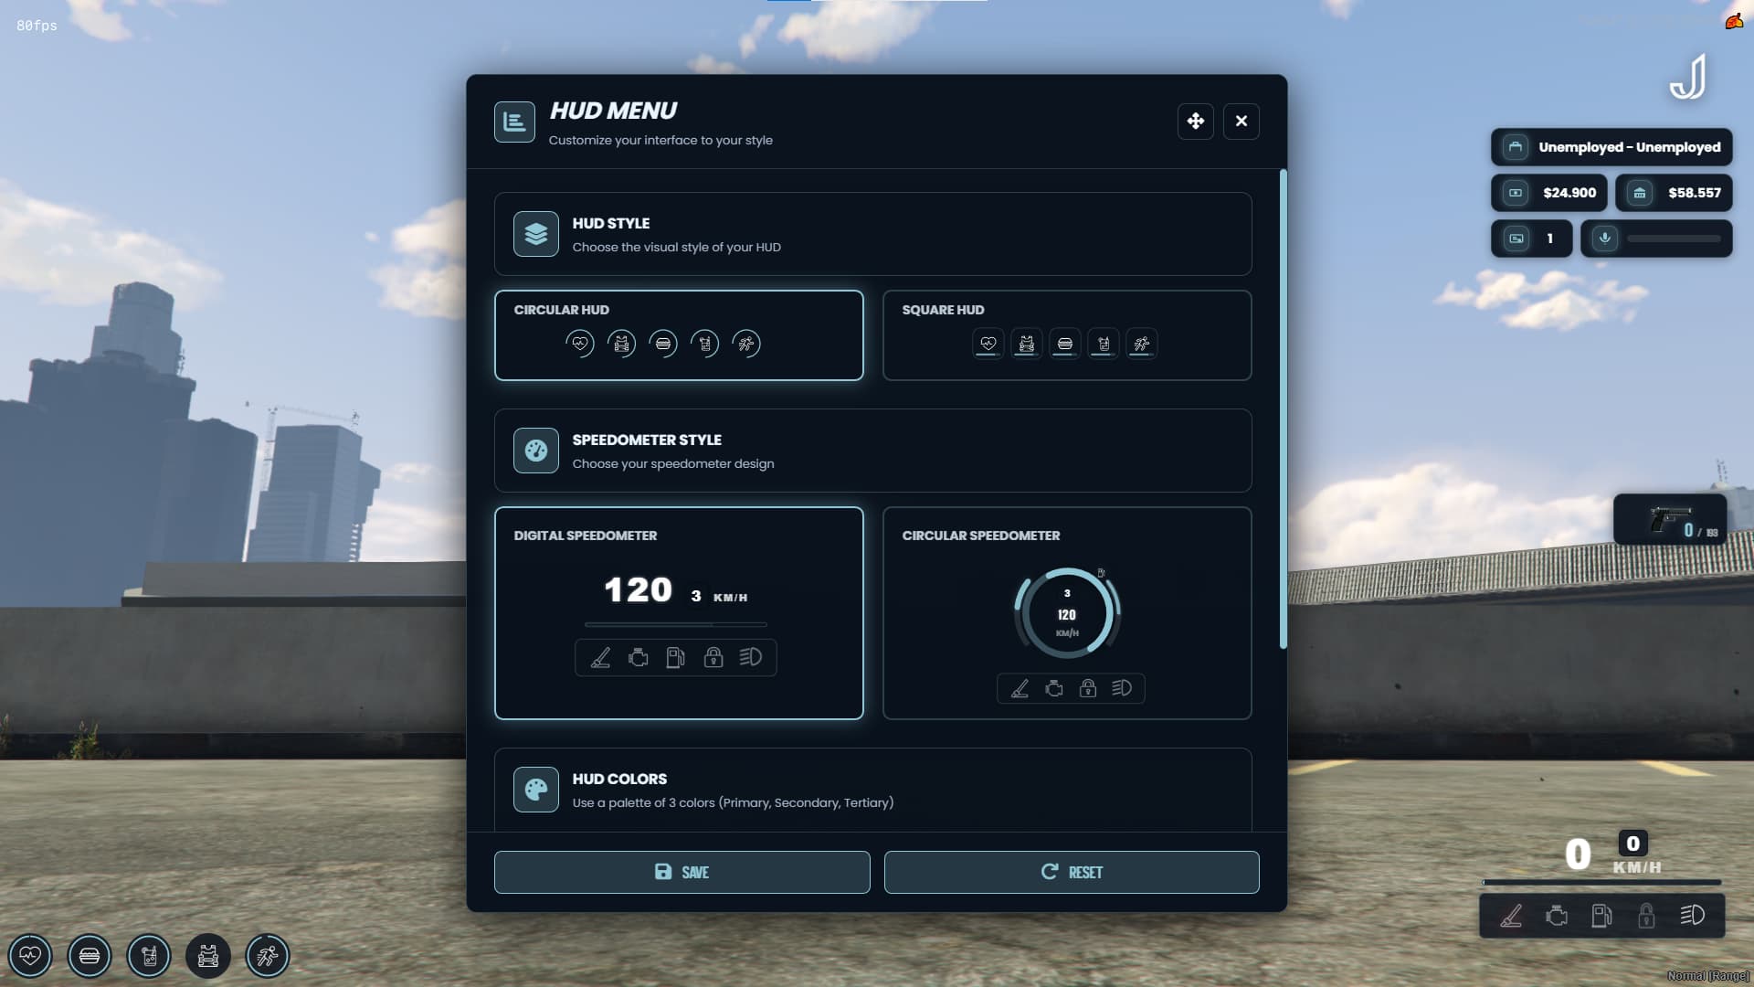Click the cash icon next to $24.900
The height and width of the screenshot is (987, 1754).
click(x=1516, y=193)
